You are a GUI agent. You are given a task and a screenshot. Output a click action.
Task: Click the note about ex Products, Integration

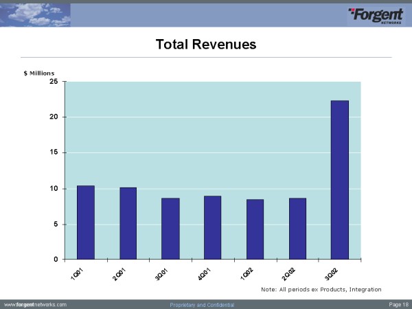321,290
